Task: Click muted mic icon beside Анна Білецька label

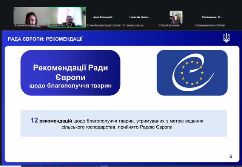Action: (x=88, y=25)
